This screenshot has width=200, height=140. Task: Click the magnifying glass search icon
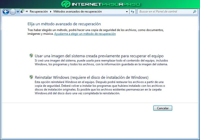coord(194,11)
